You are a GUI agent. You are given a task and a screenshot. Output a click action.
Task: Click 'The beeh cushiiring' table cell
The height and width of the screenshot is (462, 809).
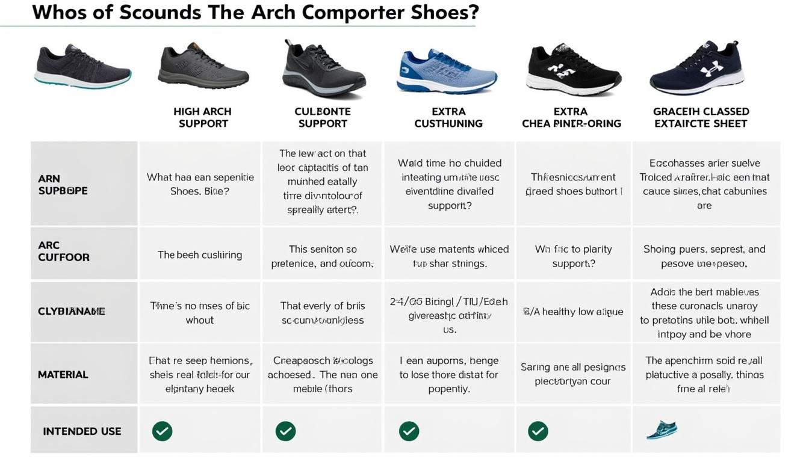(200, 254)
